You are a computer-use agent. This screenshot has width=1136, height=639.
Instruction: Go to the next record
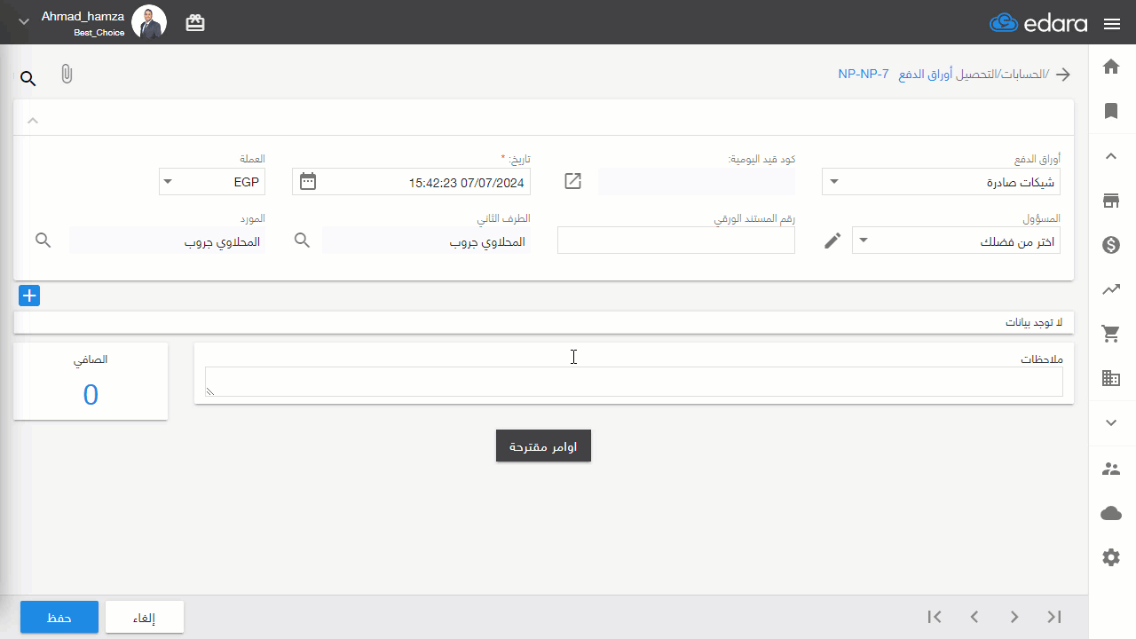1014,617
